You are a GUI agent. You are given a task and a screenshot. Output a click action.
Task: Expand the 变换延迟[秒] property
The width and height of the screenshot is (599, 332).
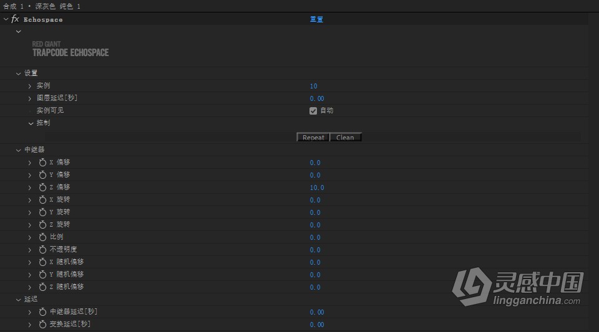point(30,325)
